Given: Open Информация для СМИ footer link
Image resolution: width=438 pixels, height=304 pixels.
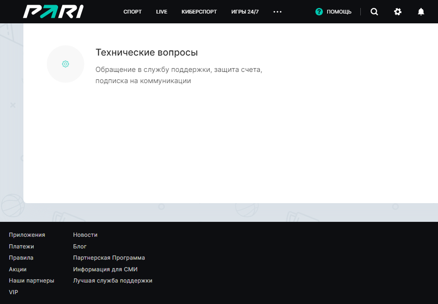Looking at the screenshot, I should pos(105,269).
